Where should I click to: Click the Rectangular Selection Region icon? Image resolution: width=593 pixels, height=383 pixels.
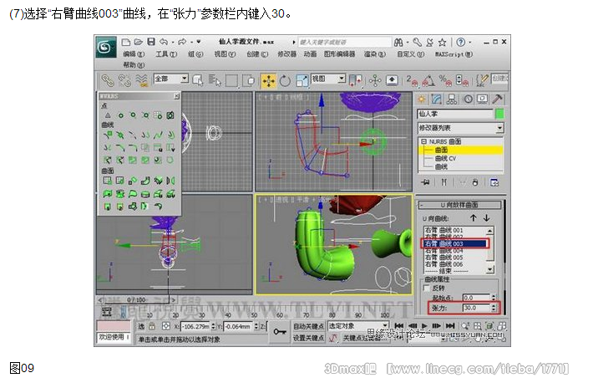pos(231,80)
